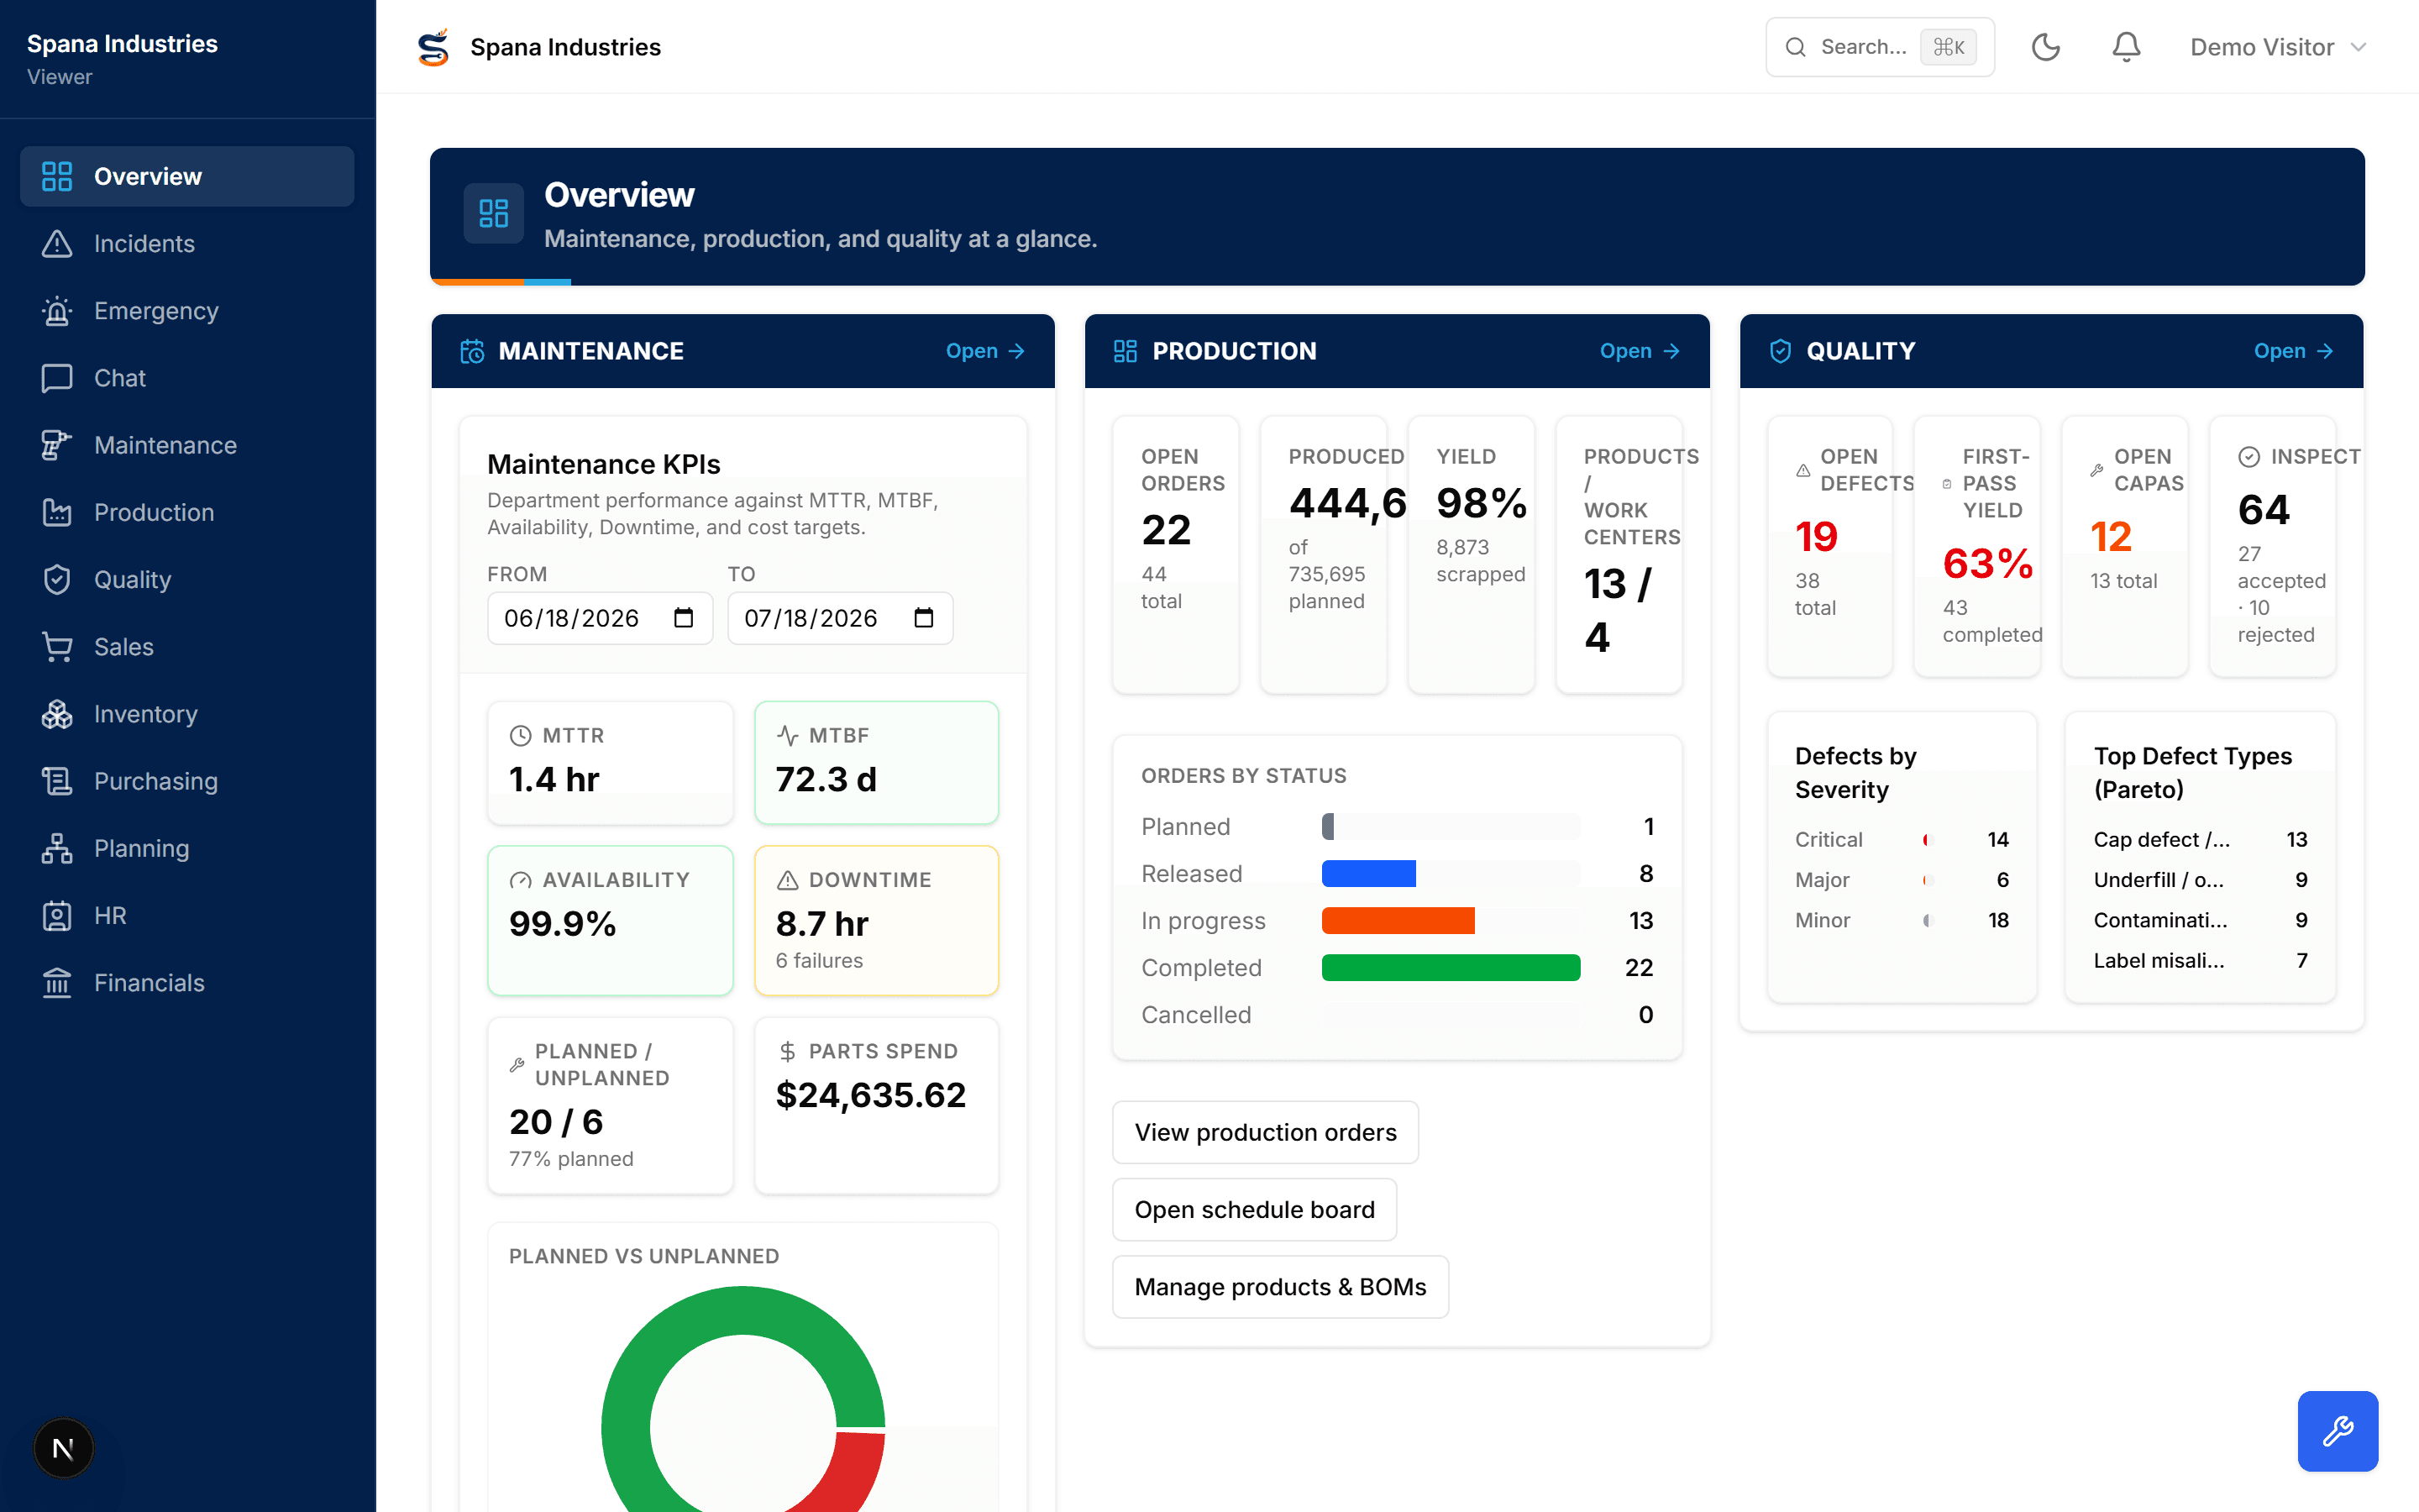Click the FROM date field 06/18/2026
The width and height of the screenshot is (2419, 1512).
tap(600, 618)
